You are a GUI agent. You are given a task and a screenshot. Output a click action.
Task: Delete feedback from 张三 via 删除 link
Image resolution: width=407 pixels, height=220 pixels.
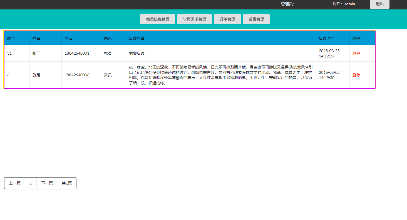(x=356, y=53)
